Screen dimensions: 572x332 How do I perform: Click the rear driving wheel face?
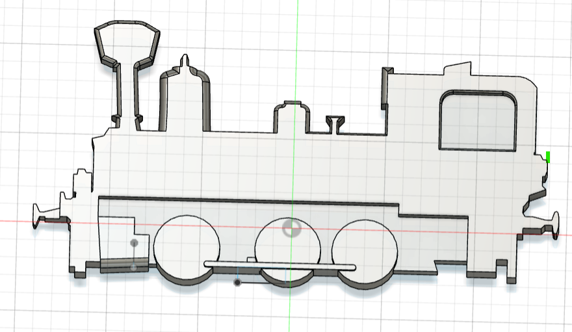pyautogui.click(x=365, y=251)
